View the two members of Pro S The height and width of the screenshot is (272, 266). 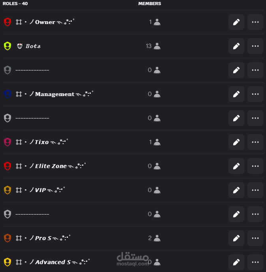(x=154, y=238)
